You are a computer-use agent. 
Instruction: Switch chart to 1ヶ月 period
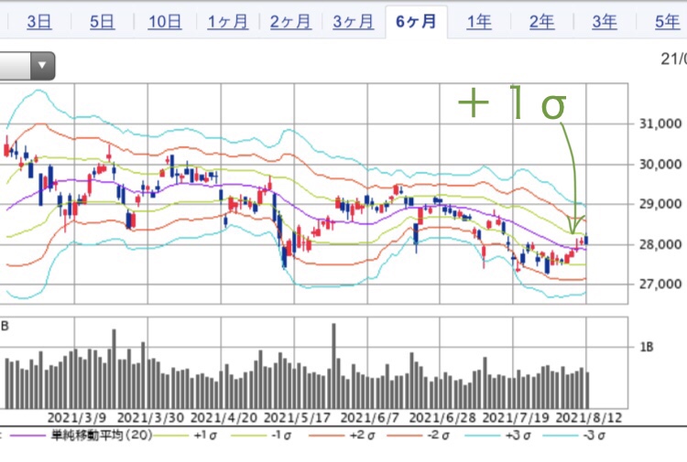pyautogui.click(x=227, y=22)
